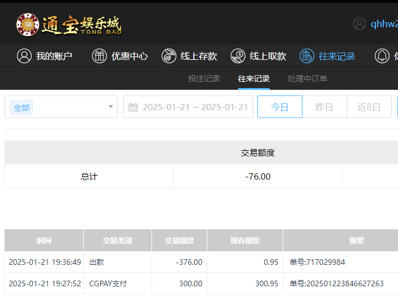Click the 往来记录 document icon in nav bar

(x=307, y=56)
